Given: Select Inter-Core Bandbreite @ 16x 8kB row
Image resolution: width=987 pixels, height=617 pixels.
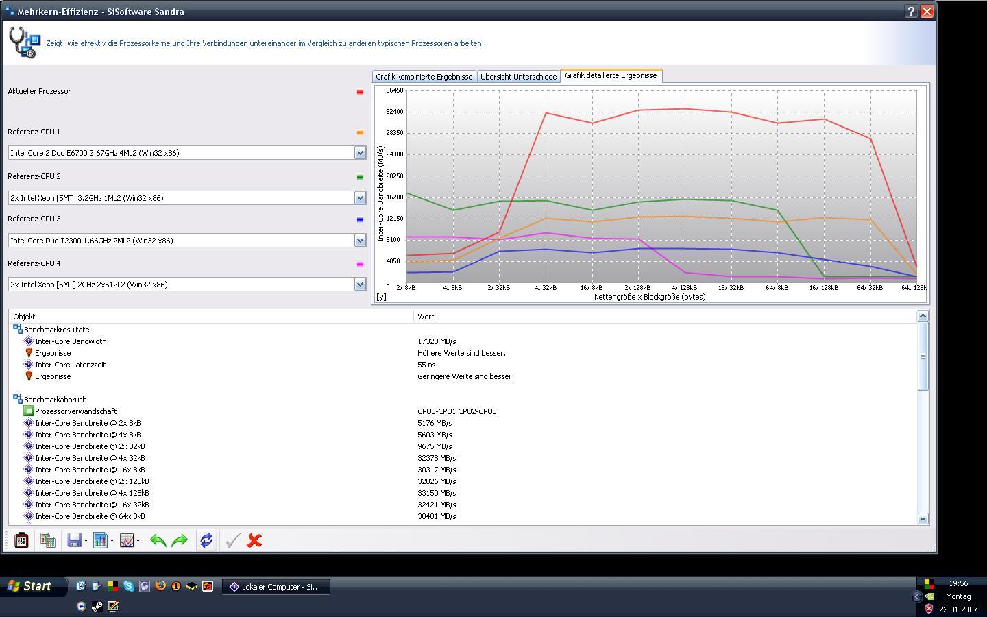Looking at the screenshot, I should click(463, 470).
